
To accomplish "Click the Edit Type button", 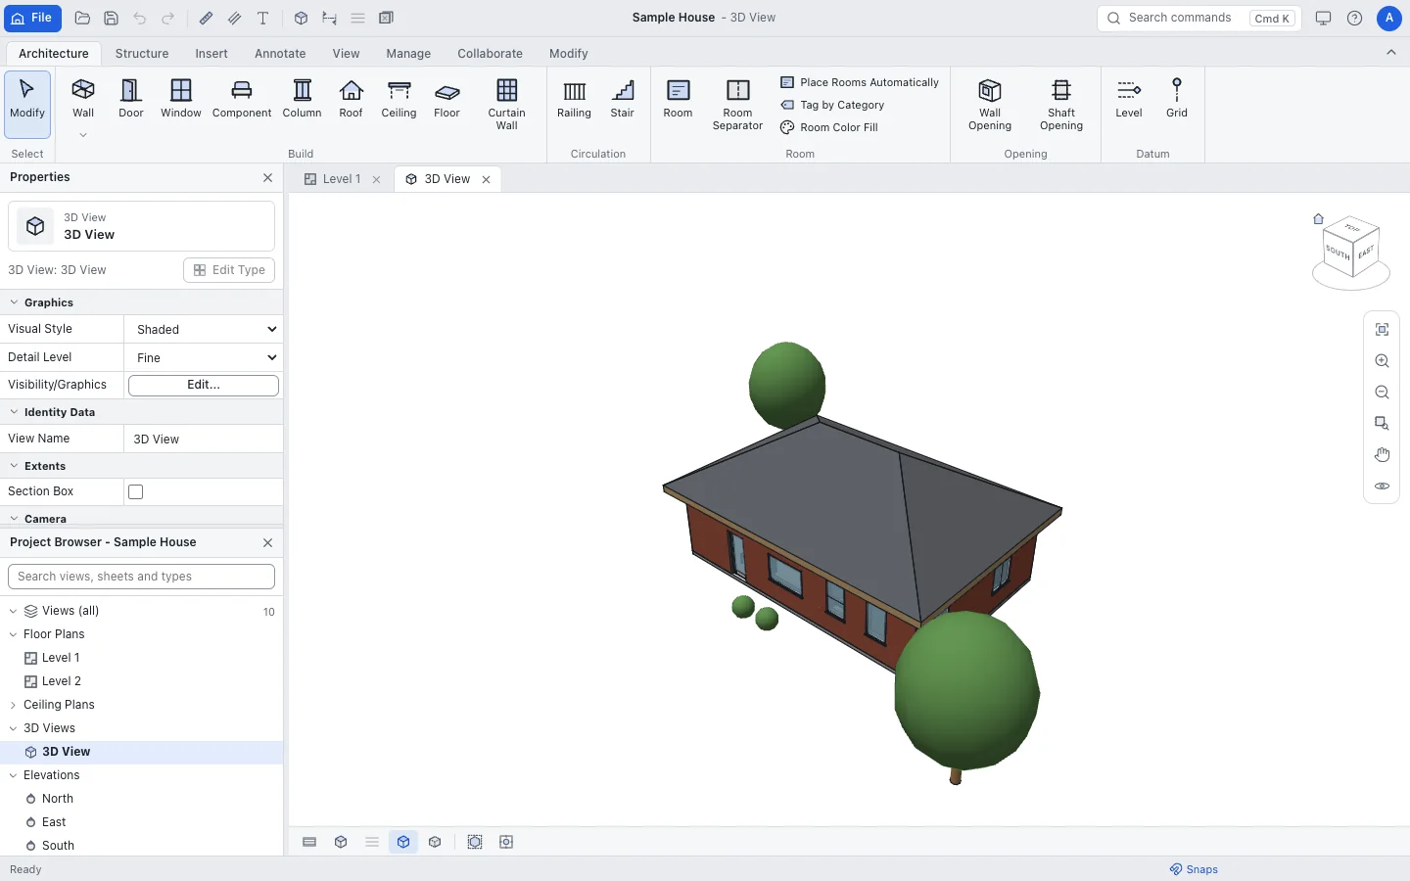I will coord(229,270).
